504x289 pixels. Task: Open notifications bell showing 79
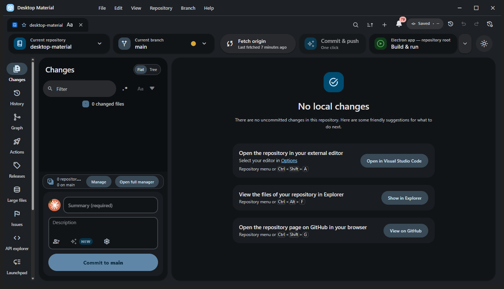[399, 24]
